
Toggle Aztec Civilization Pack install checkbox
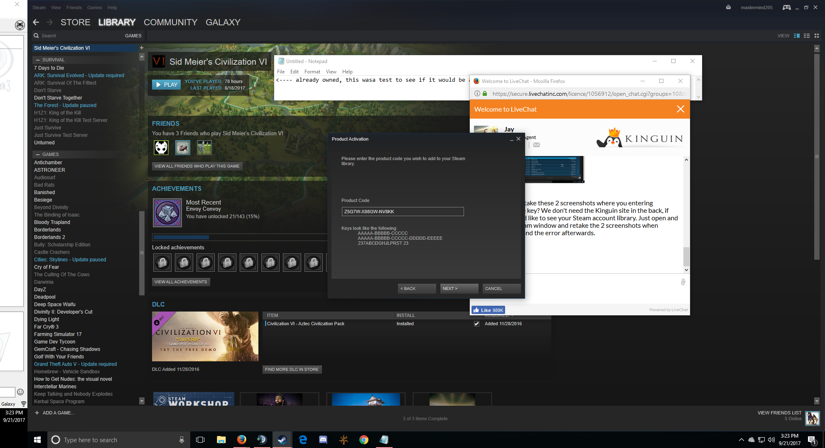[476, 324]
